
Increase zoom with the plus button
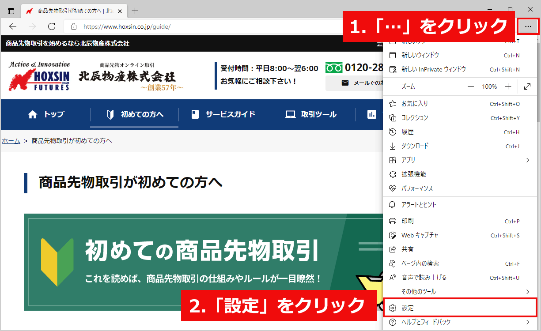pos(508,87)
